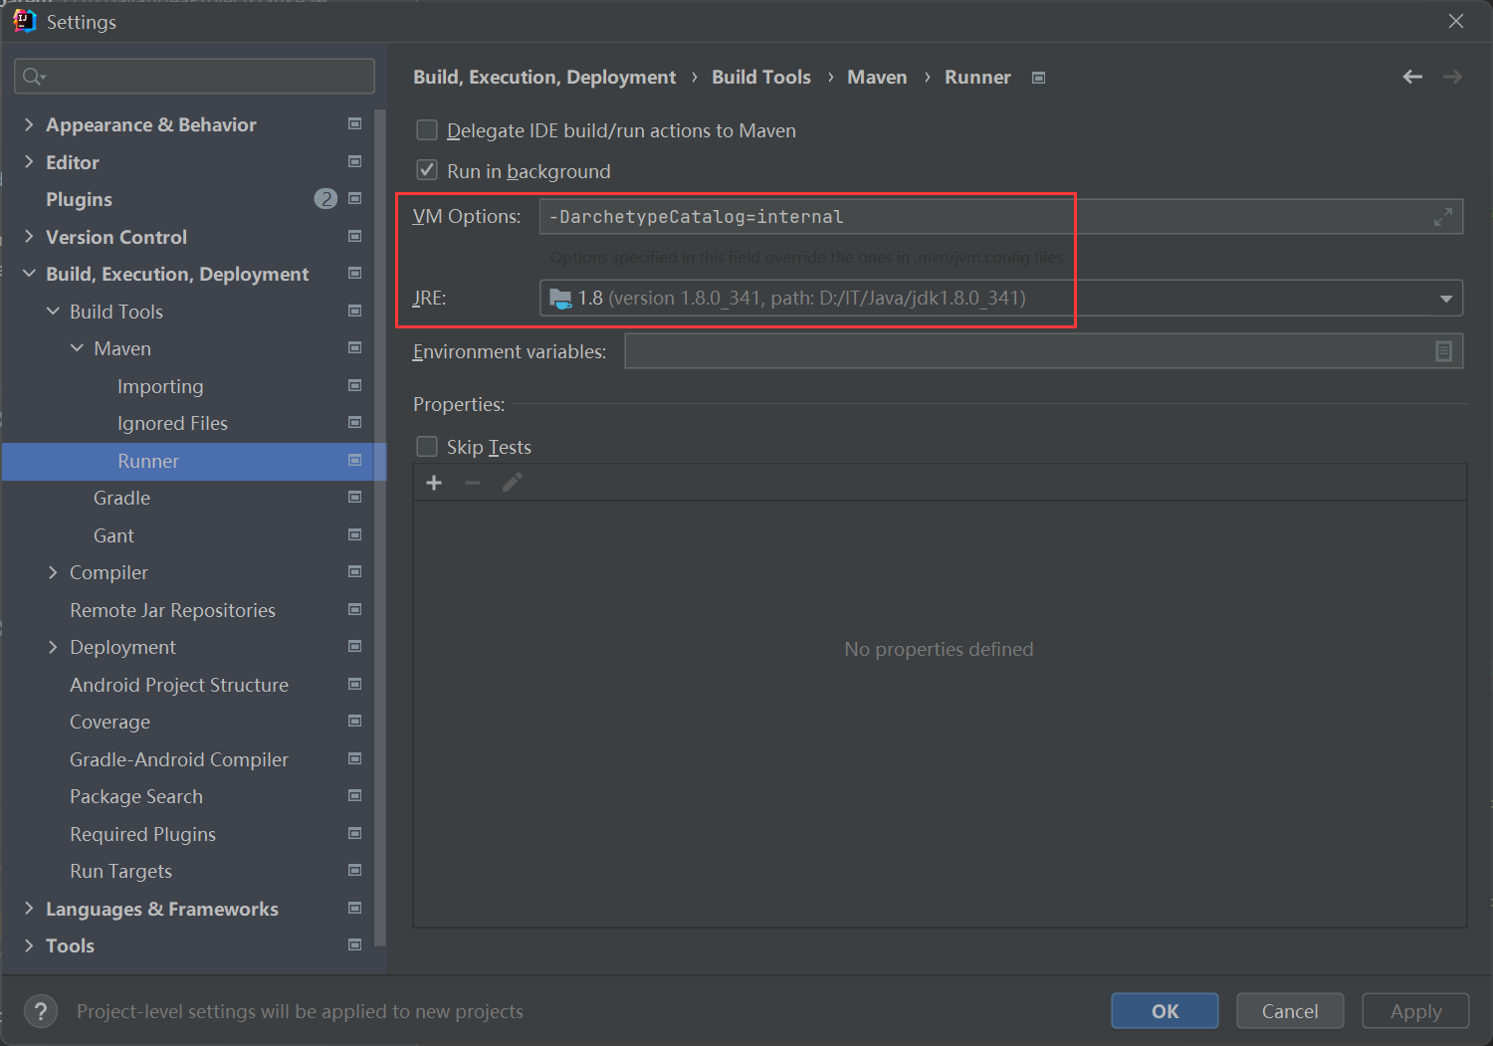The width and height of the screenshot is (1493, 1046).
Task: Click the JRE folder icon in combo box
Action: [x=560, y=298]
